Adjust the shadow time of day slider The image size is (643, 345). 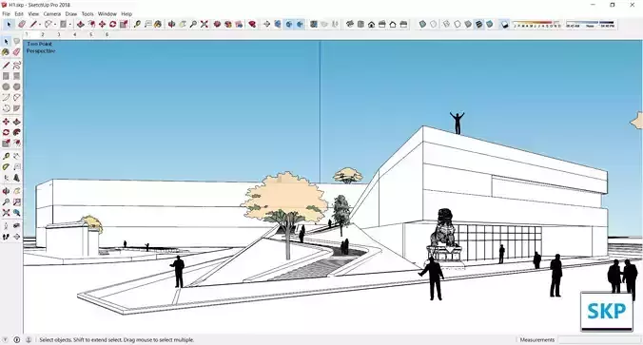point(591,24)
